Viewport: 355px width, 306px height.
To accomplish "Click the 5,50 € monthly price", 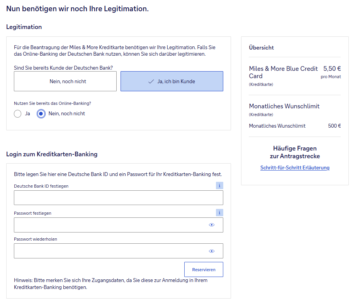I will coord(332,69).
